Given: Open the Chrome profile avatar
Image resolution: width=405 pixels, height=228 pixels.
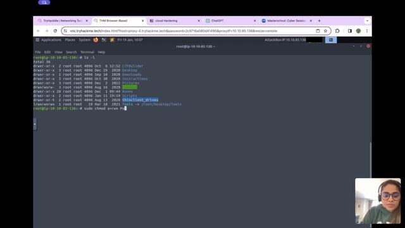Looking at the screenshot, I should pyautogui.click(x=358, y=31).
